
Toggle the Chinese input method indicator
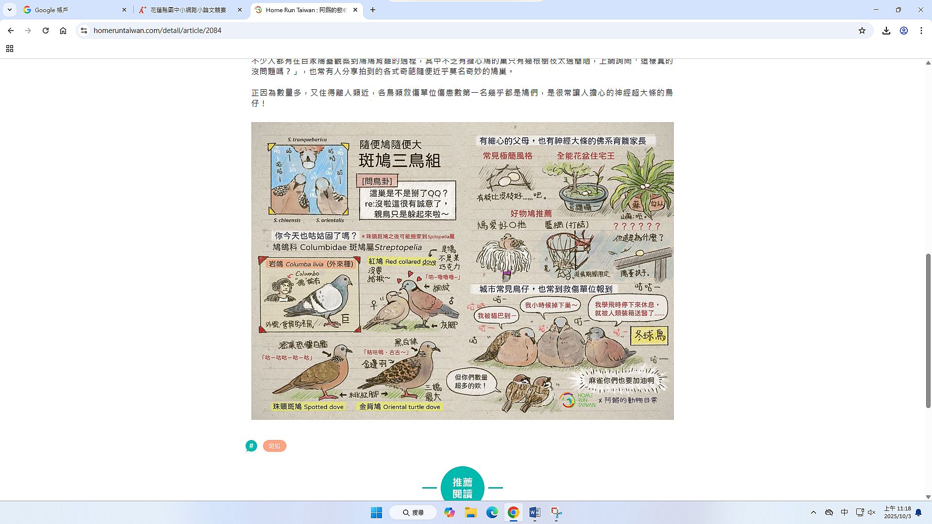[845, 512]
